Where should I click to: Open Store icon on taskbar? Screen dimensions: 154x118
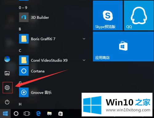tap(60, 114)
